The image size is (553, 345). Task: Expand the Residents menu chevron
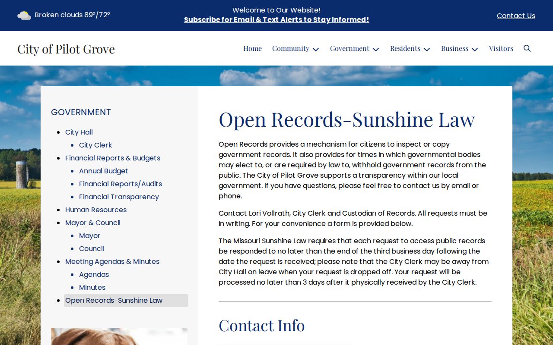pyautogui.click(x=427, y=49)
